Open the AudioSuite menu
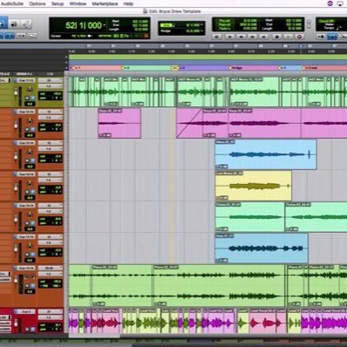The height and width of the screenshot is (347, 347). click(12, 3)
